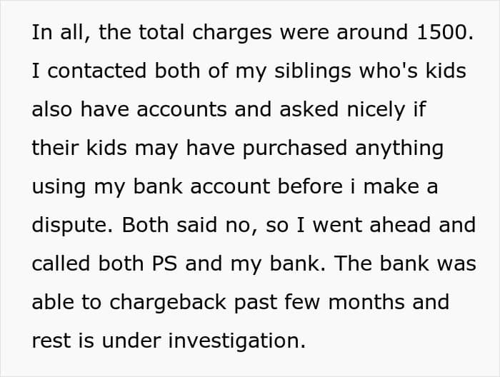
Task: Click the word 'using' at the line start
Action: coord(56,187)
